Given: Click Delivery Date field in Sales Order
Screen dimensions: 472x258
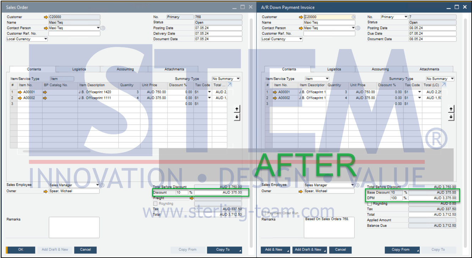Looking at the screenshot, I should tap(218, 34).
